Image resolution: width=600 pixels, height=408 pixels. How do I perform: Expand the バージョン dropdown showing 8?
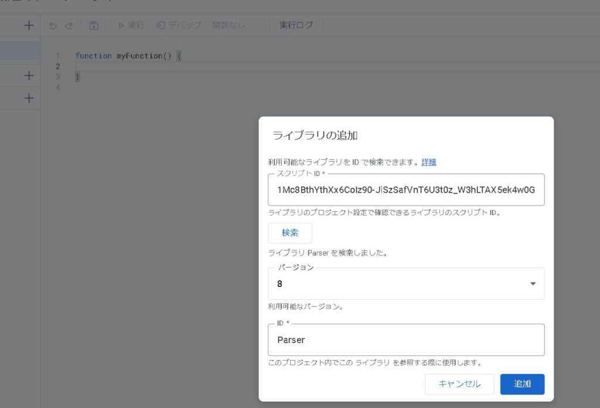(405, 284)
